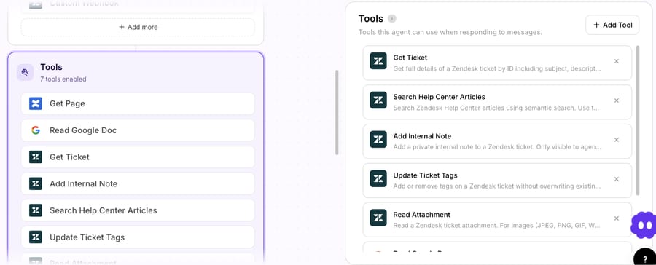Click the Add Tool button
Image resolution: width=656 pixels, height=265 pixels.
pyautogui.click(x=612, y=25)
